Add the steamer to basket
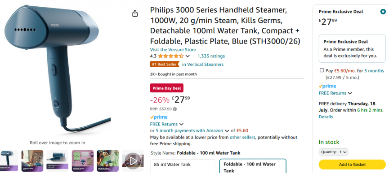Viewport: 389px width, 173px height. click(352, 164)
